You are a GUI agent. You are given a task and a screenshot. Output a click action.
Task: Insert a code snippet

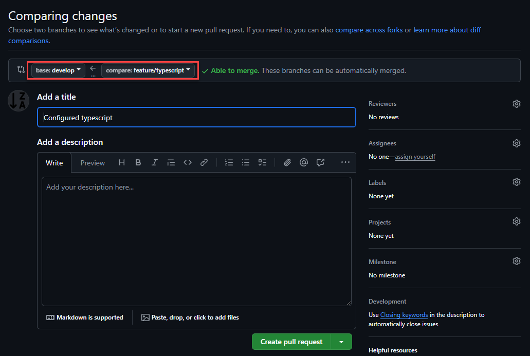coord(188,162)
